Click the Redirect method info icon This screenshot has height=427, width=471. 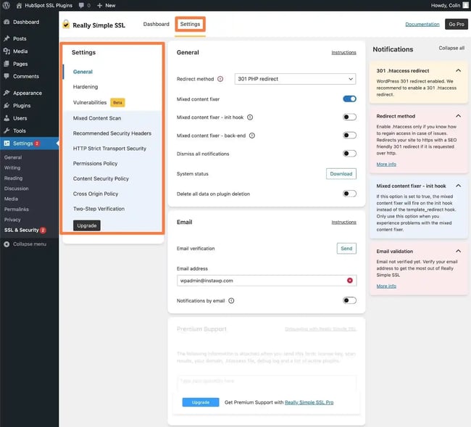[x=220, y=79]
